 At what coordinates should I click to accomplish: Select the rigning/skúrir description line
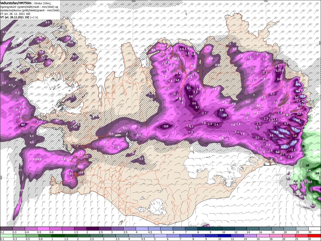coord(30,7)
